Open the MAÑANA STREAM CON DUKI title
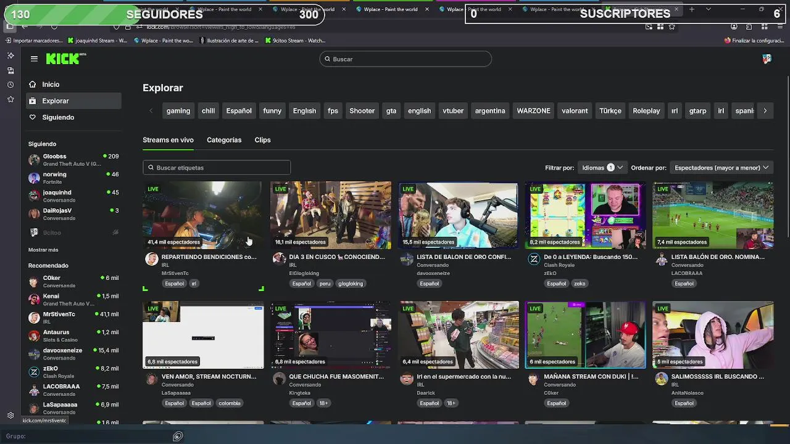The height and width of the screenshot is (444, 790). pyautogui.click(x=591, y=377)
